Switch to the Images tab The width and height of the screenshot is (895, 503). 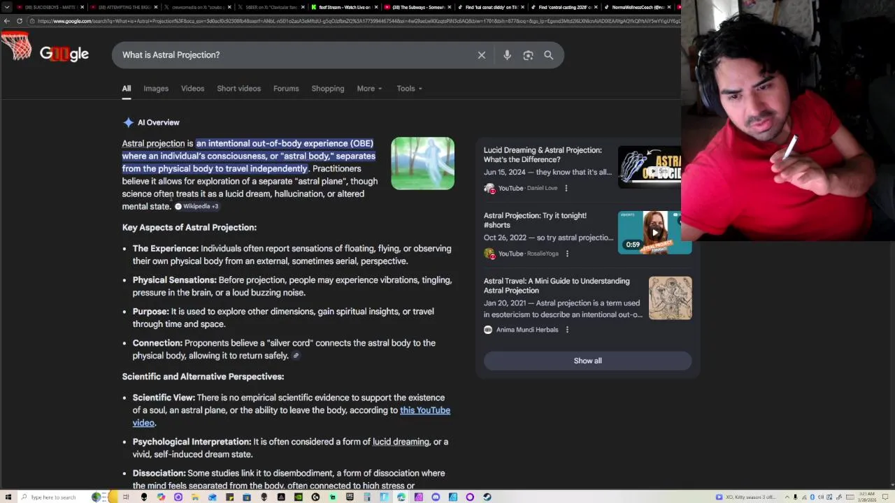(x=156, y=89)
